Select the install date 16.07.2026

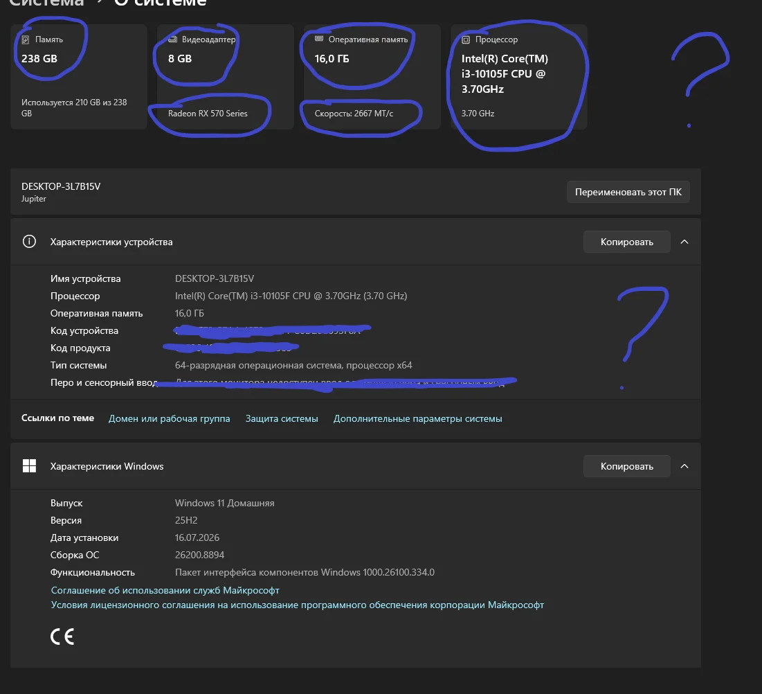pyautogui.click(x=197, y=537)
